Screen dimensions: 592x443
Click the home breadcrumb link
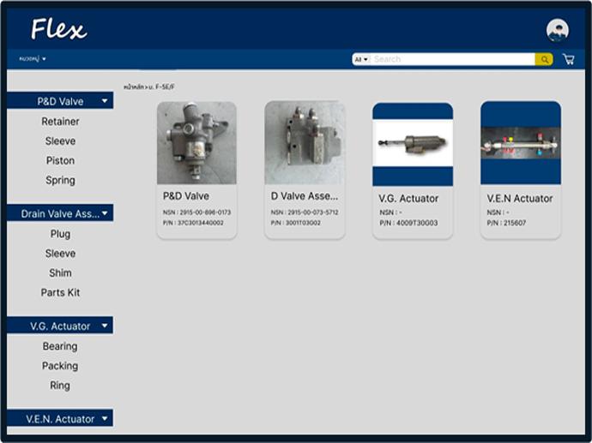(132, 87)
